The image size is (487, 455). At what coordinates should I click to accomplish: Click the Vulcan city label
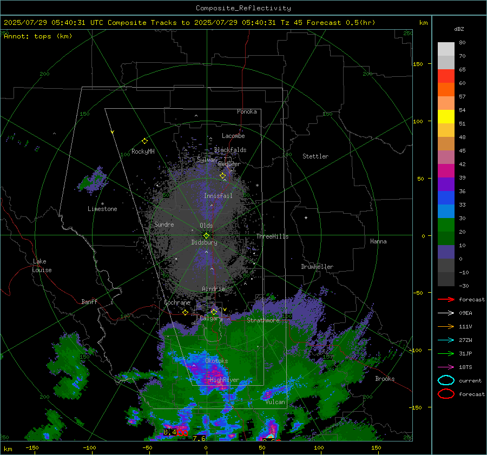click(275, 402)
